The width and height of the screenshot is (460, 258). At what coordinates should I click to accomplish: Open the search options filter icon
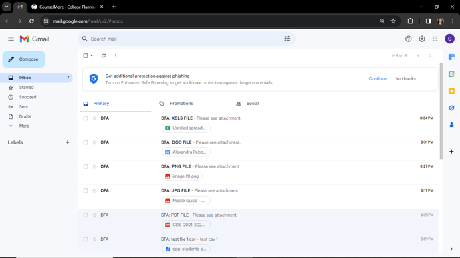(287, 39)
